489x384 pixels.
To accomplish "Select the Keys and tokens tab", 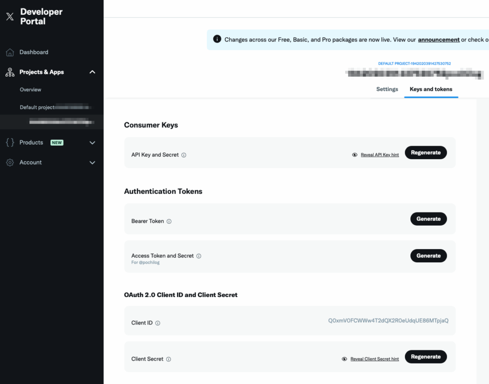I will (431, 89).
